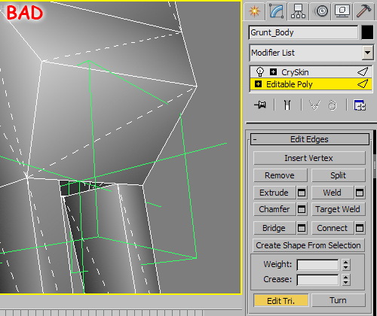Click the Target Weld button
Viewport: 377px width, 316px height.
339,209
